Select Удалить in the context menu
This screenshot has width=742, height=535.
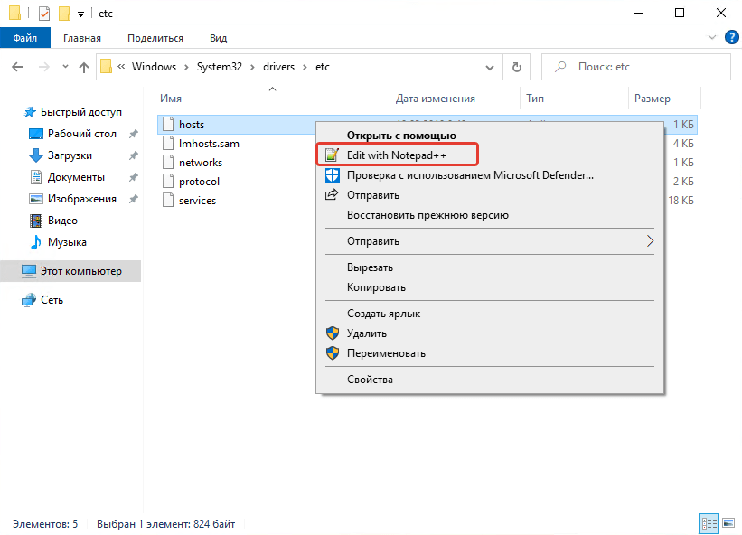pyautogui.click(x=367, y=333)
